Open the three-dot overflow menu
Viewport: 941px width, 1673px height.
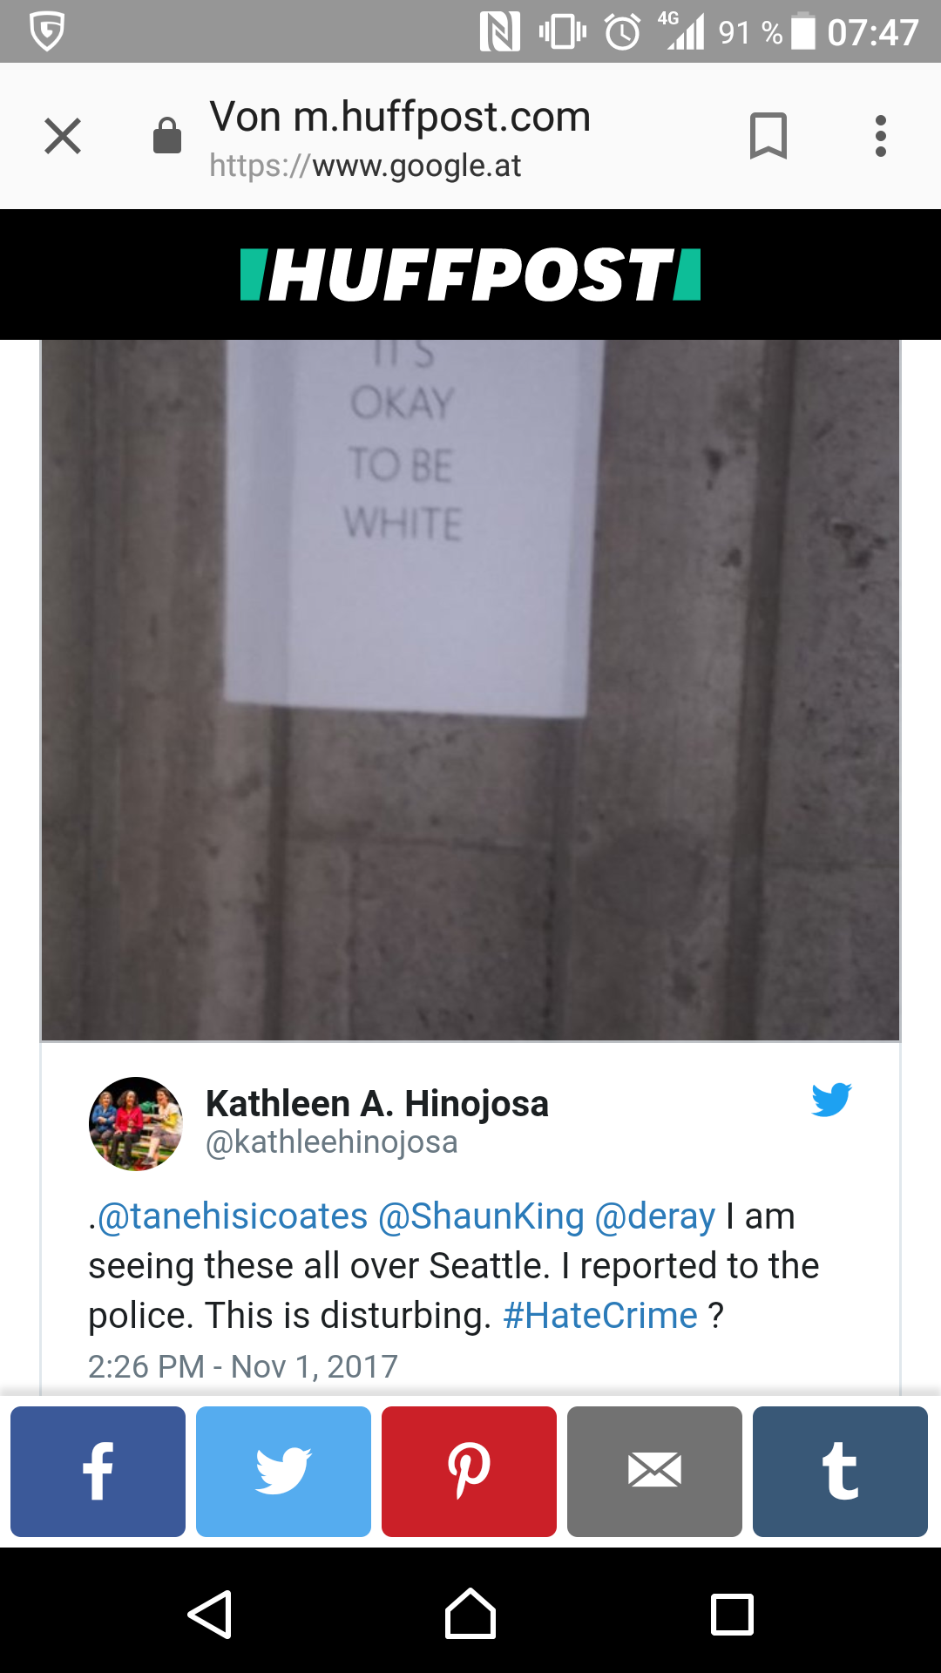(x=881, y=136)
